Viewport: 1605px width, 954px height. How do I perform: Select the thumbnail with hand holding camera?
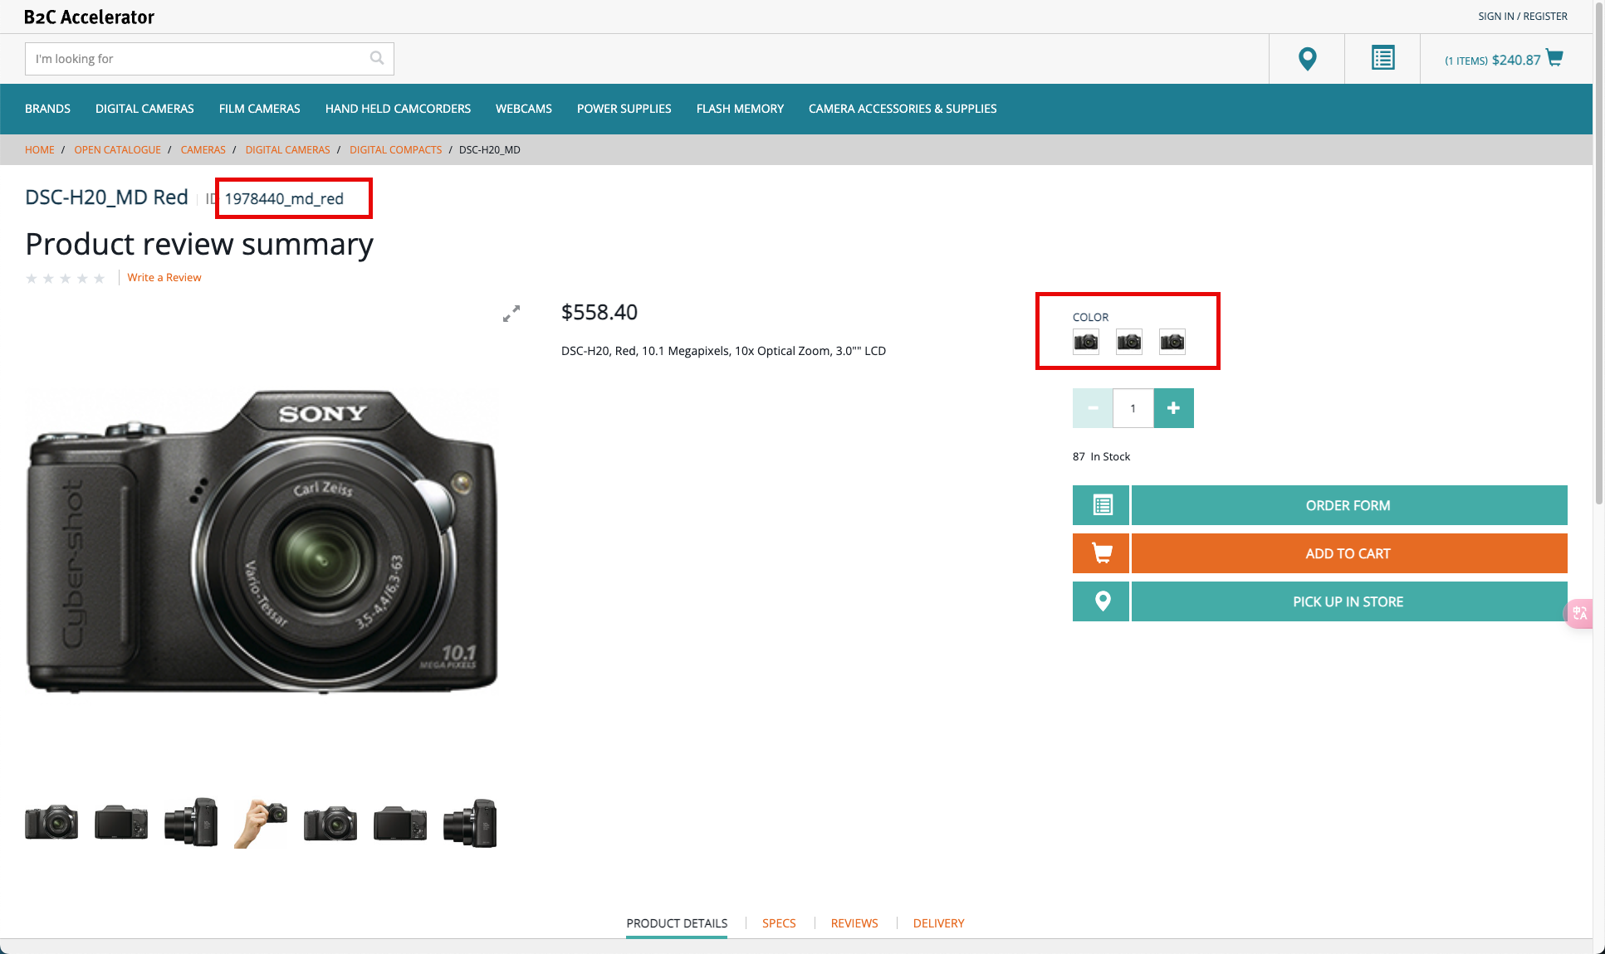point(261,823)
